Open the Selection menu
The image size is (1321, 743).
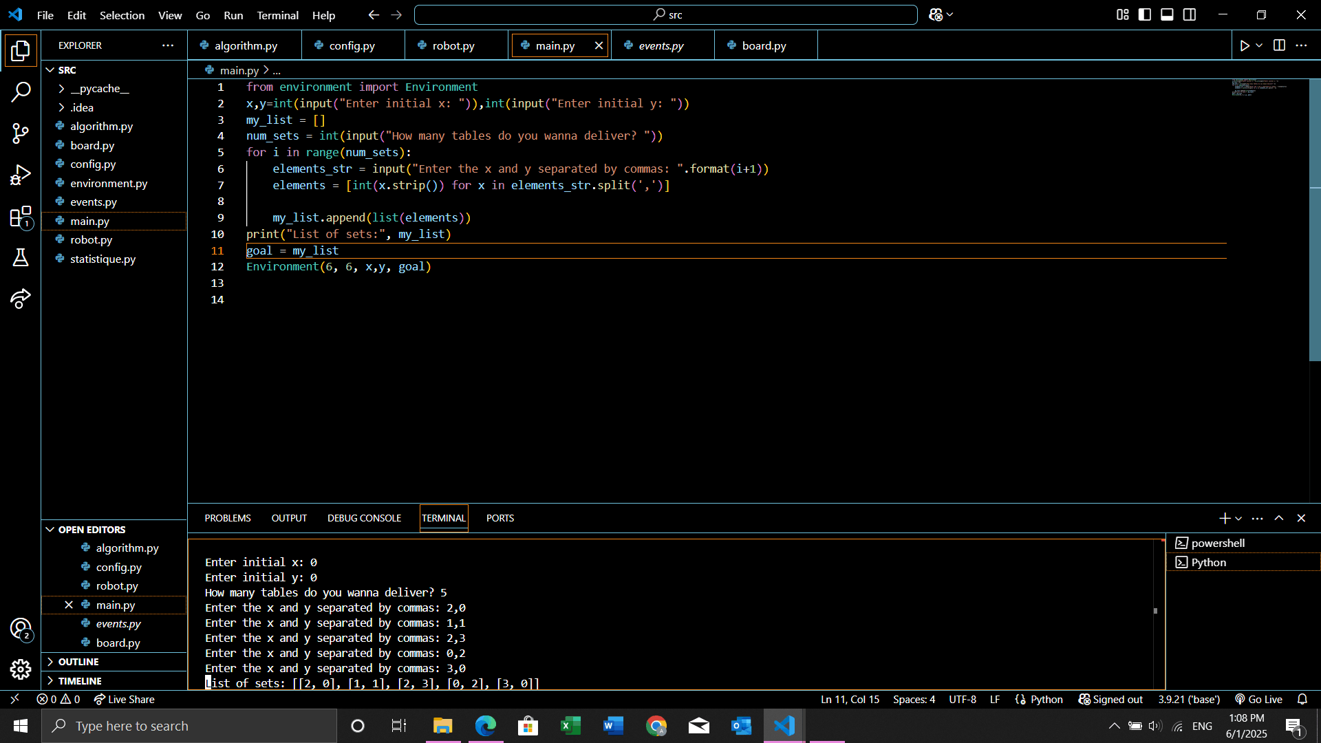(x=122, y=15)
